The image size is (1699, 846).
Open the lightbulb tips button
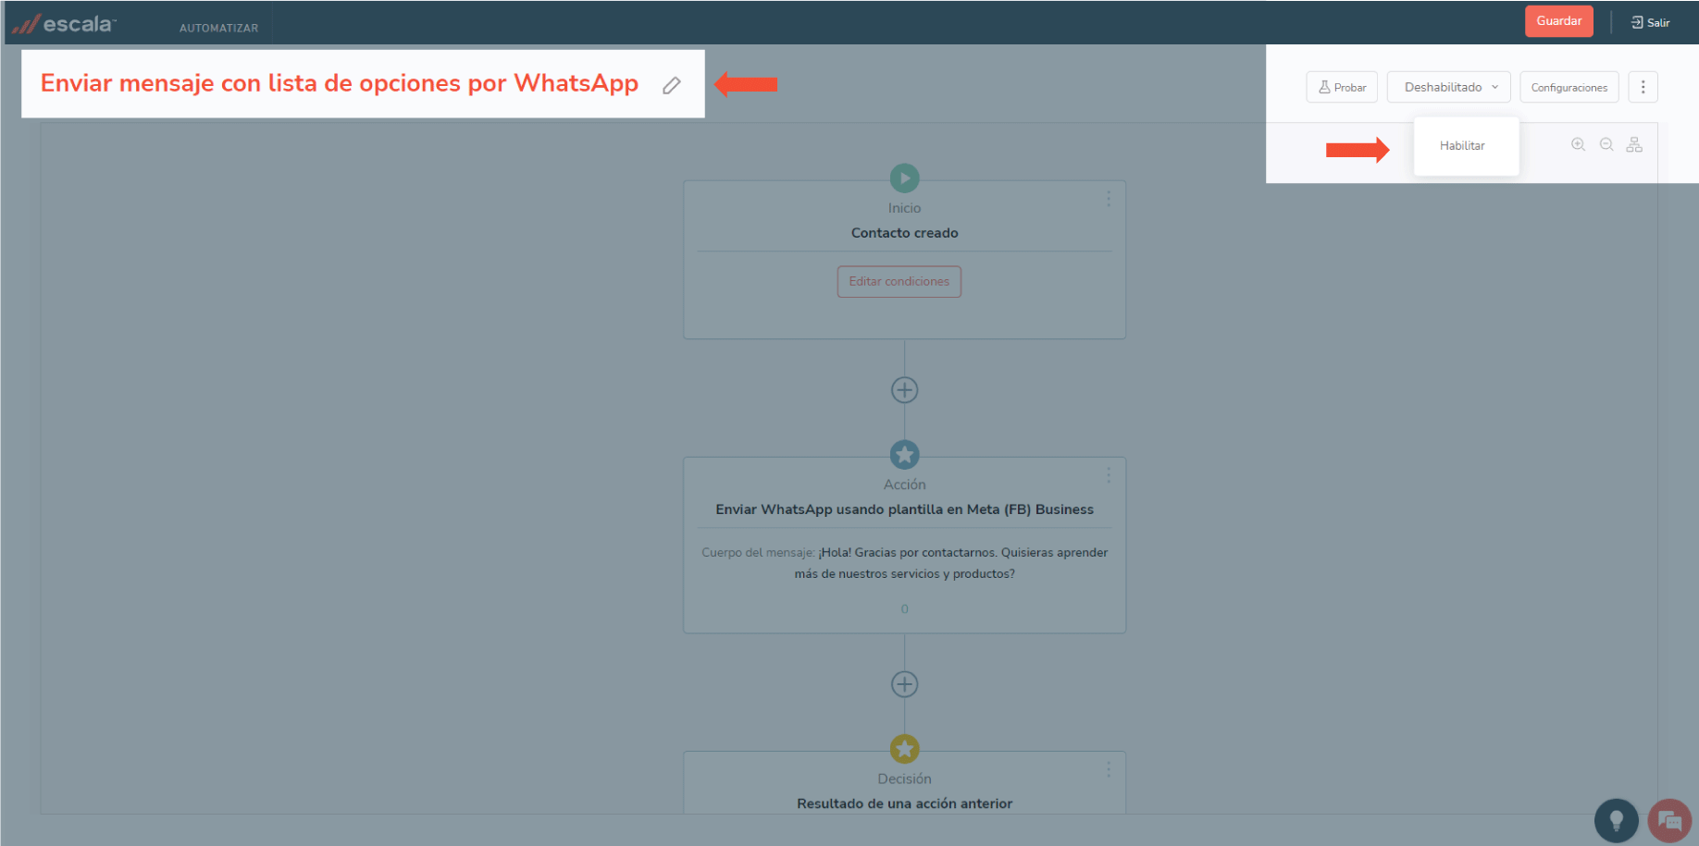1616,820
